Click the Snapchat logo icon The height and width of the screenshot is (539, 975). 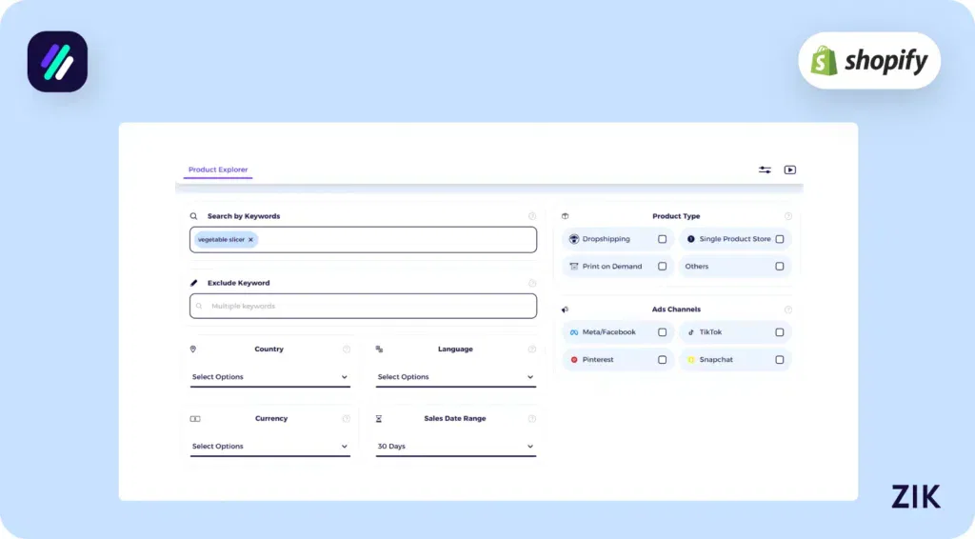pos(691,360)
